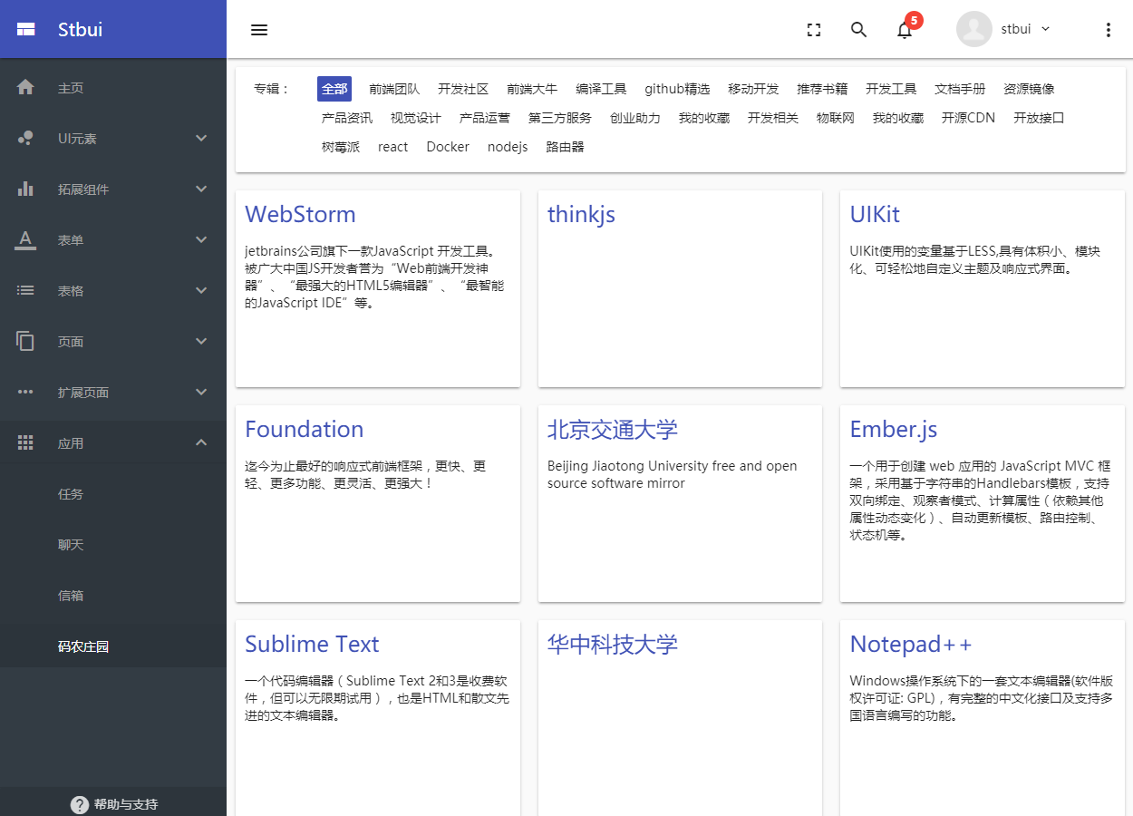The width and height of the screenshot is (1133, 816).
Task: Expand the 表单 chevron
Action: tap(201, 239)
